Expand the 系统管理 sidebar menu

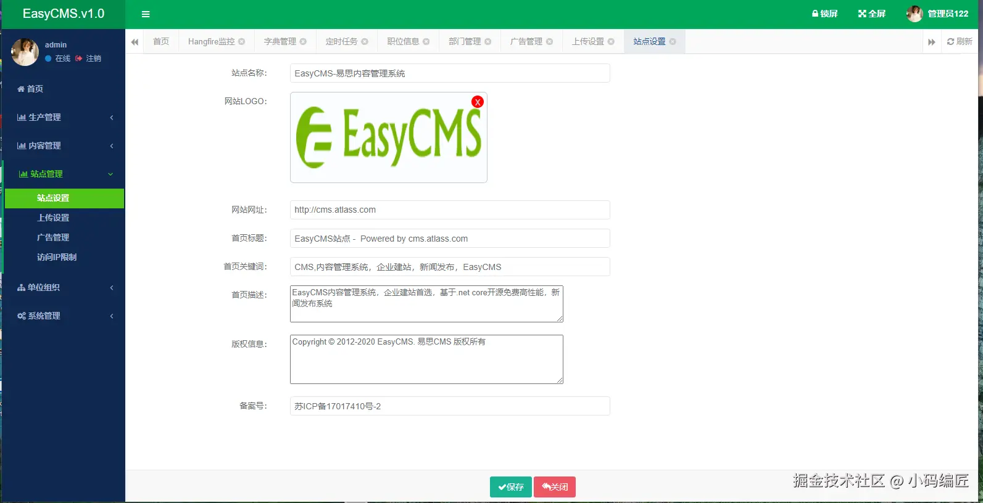pyautogui.click(x=64, y=316)
